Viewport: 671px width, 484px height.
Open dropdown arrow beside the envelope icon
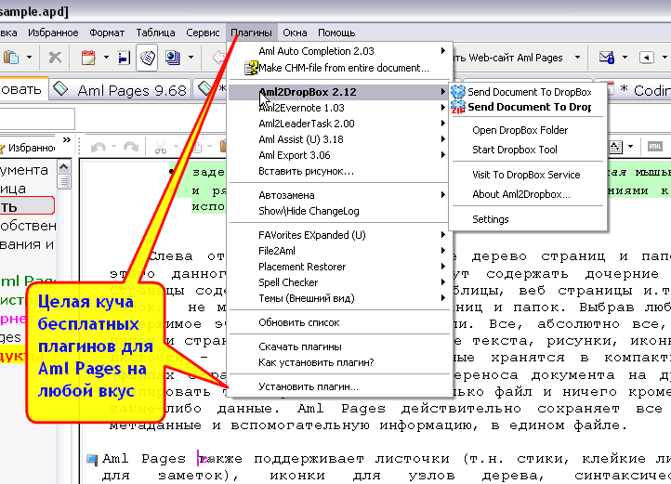point(625,58)
